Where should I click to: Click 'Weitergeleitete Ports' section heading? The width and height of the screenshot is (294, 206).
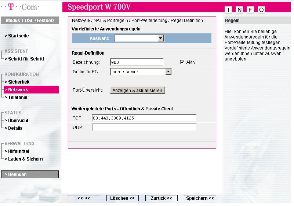[x=122, y=109]
